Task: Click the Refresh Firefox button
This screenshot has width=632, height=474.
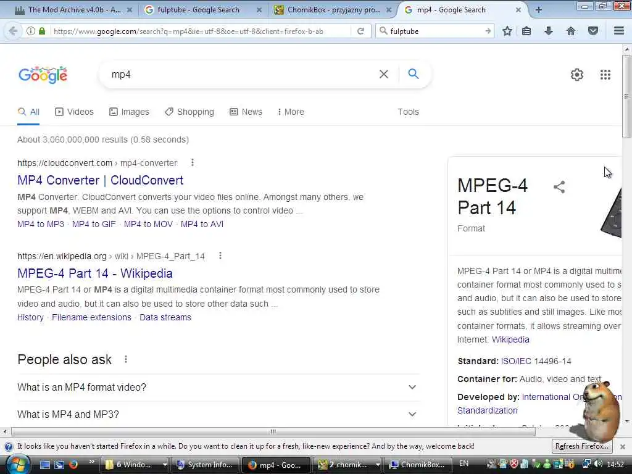Action: coord(581,446)
